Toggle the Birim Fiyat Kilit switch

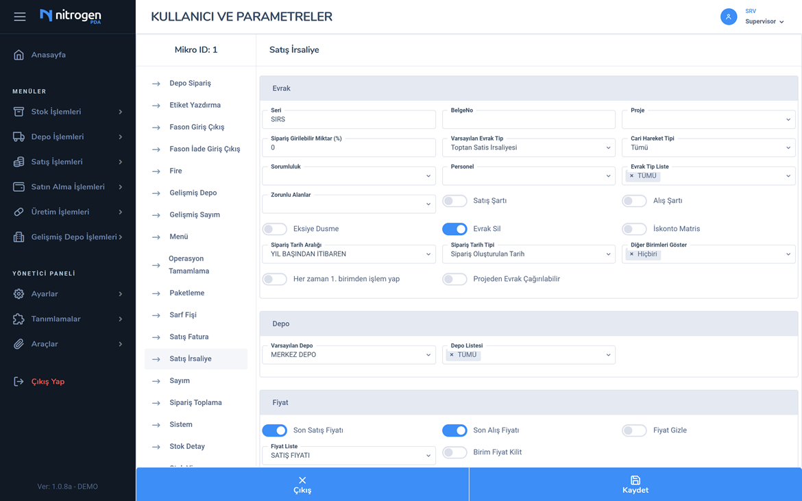pos(454,452)
